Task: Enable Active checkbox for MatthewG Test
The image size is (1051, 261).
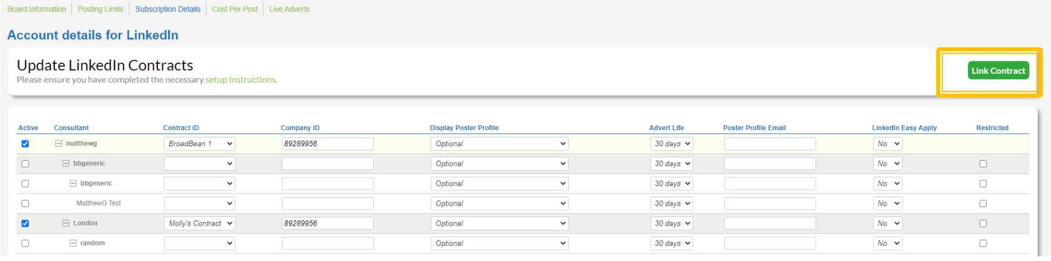Action: point(25,204)
